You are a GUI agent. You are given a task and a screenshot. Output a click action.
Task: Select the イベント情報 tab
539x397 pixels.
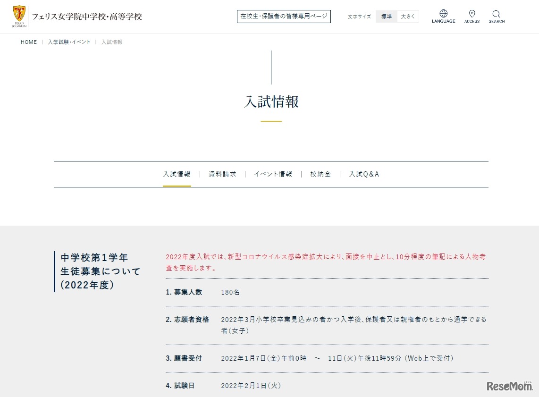(x=273, y=174)
